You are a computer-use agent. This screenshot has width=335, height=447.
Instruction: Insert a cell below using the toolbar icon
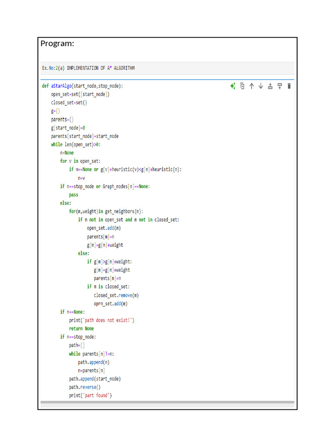280,86
